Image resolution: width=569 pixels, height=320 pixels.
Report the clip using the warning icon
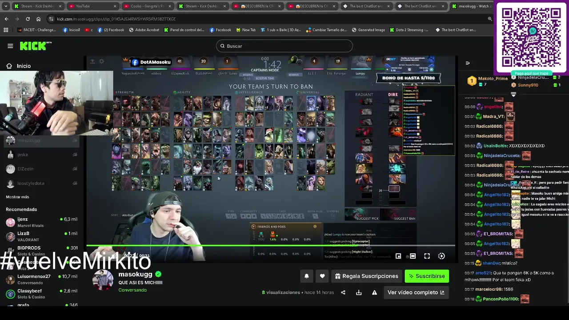pos(374,292)
